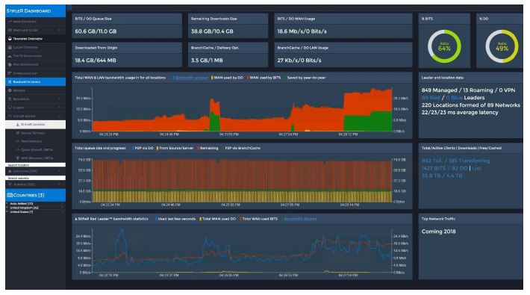Expand the Events submenu chevron

[x=60, y=108]
